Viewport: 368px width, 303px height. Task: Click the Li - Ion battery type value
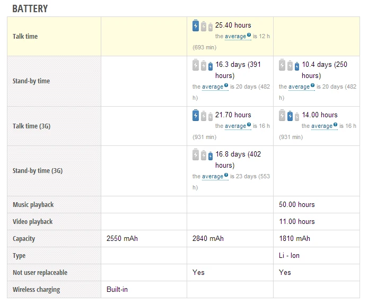[289, 256]
